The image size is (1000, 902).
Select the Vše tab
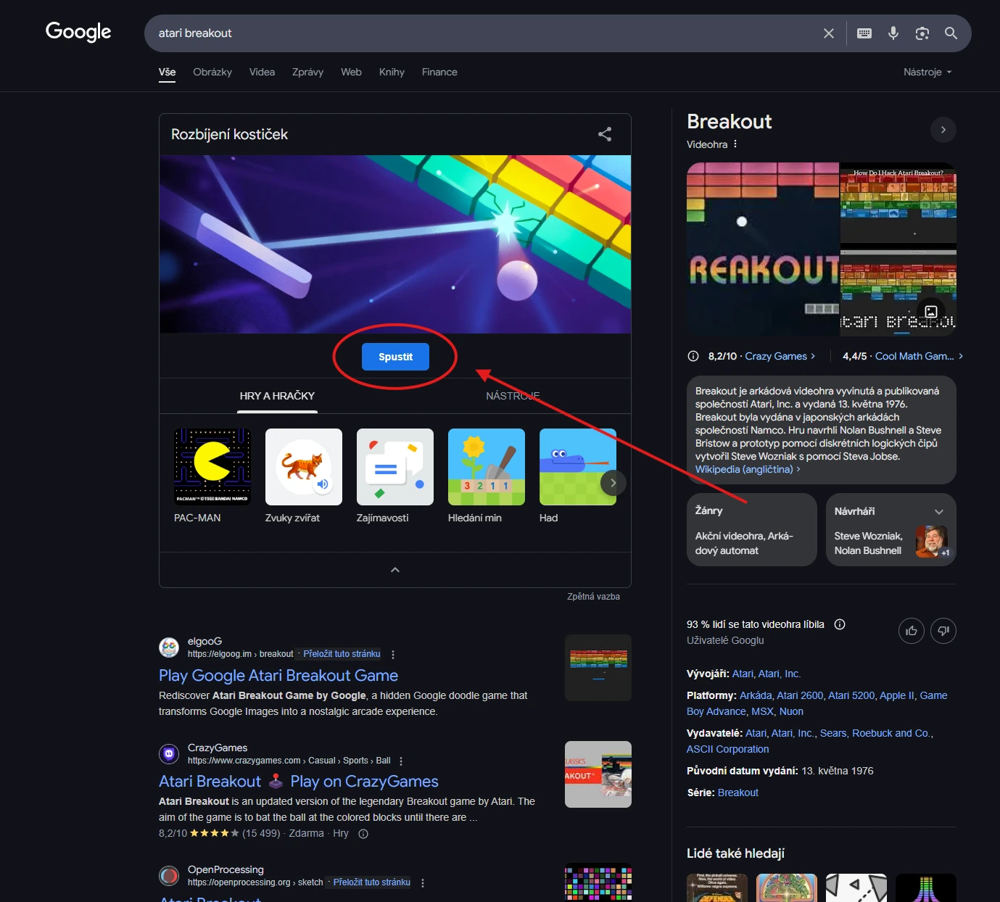[168, 73]
